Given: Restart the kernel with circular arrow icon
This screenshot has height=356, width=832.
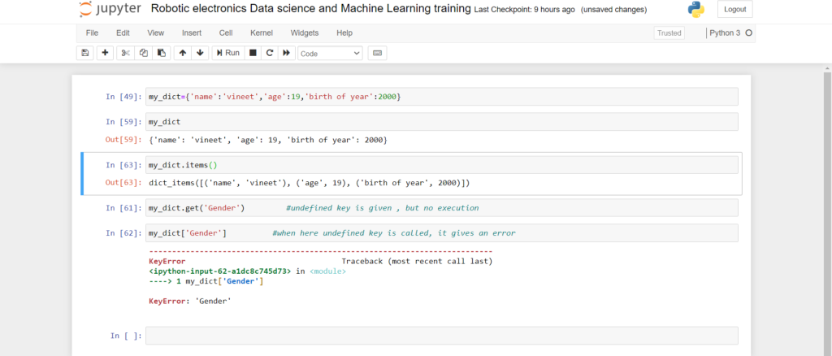Looking at the screenshot, I should click(x=270, y=53).
